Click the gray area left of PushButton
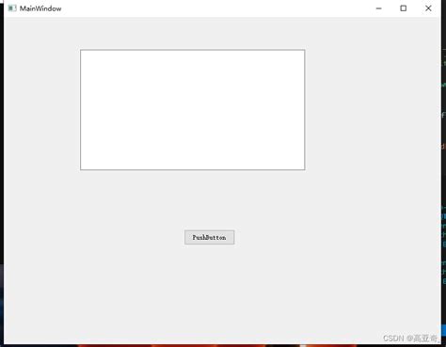 tap(94, 237)
